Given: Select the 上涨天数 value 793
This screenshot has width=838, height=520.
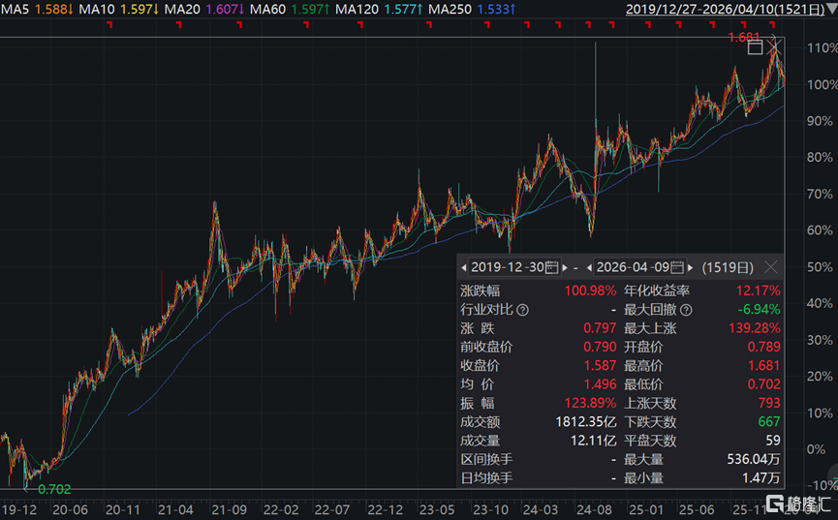Looking at the screenshot, I should [x=769, y=403].
